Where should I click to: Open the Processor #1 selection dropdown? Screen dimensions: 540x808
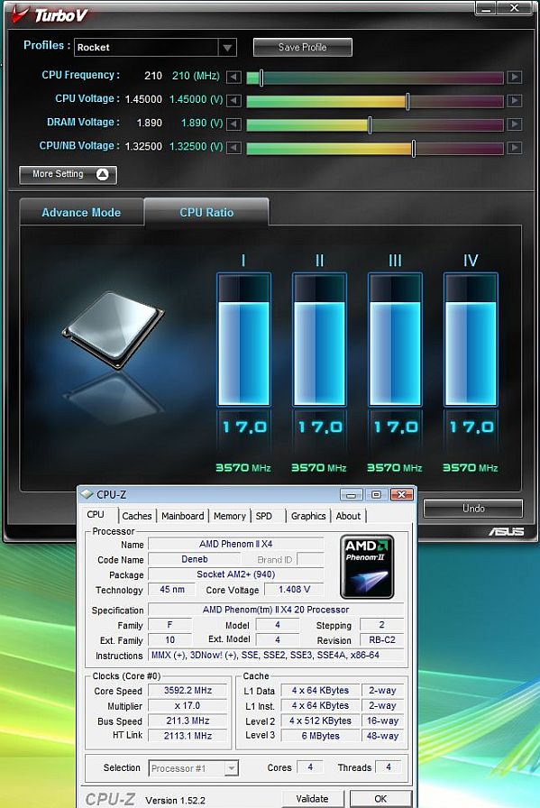point(193,768)
